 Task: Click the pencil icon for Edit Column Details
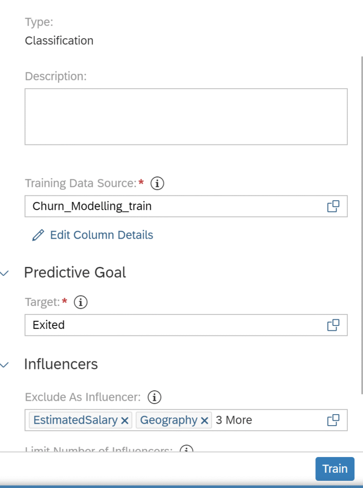point(38,235)
